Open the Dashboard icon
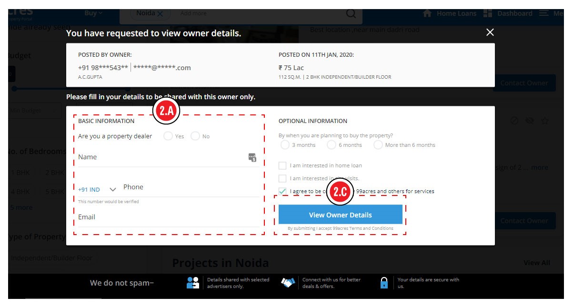573x308 pixels. (487, 14)
